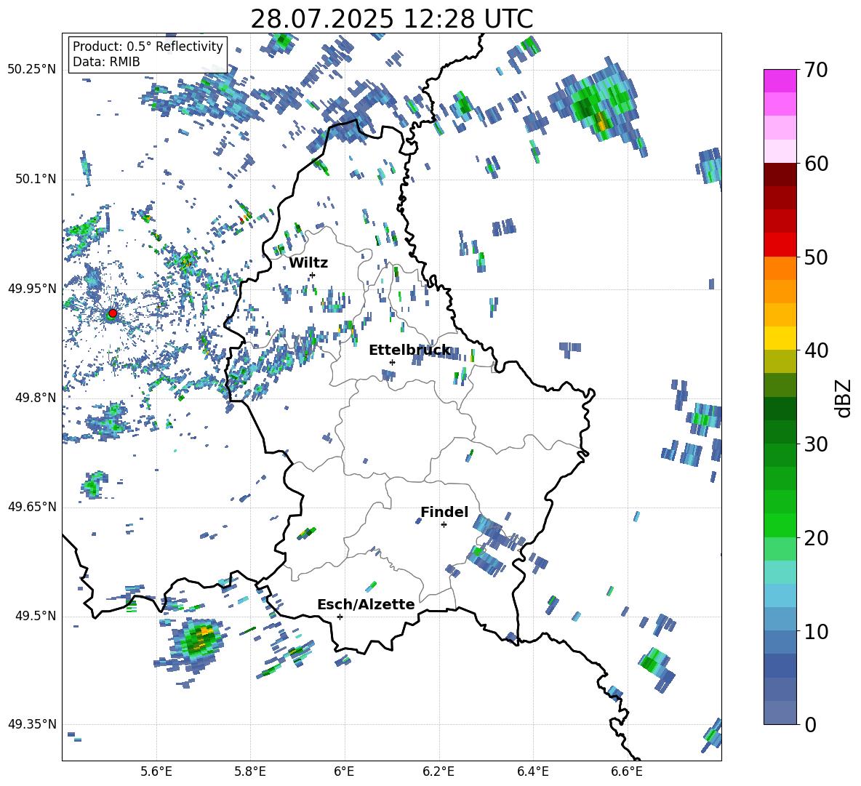Click the colorbar value 40
Screen dimensions: 861x786
point(816,350)
